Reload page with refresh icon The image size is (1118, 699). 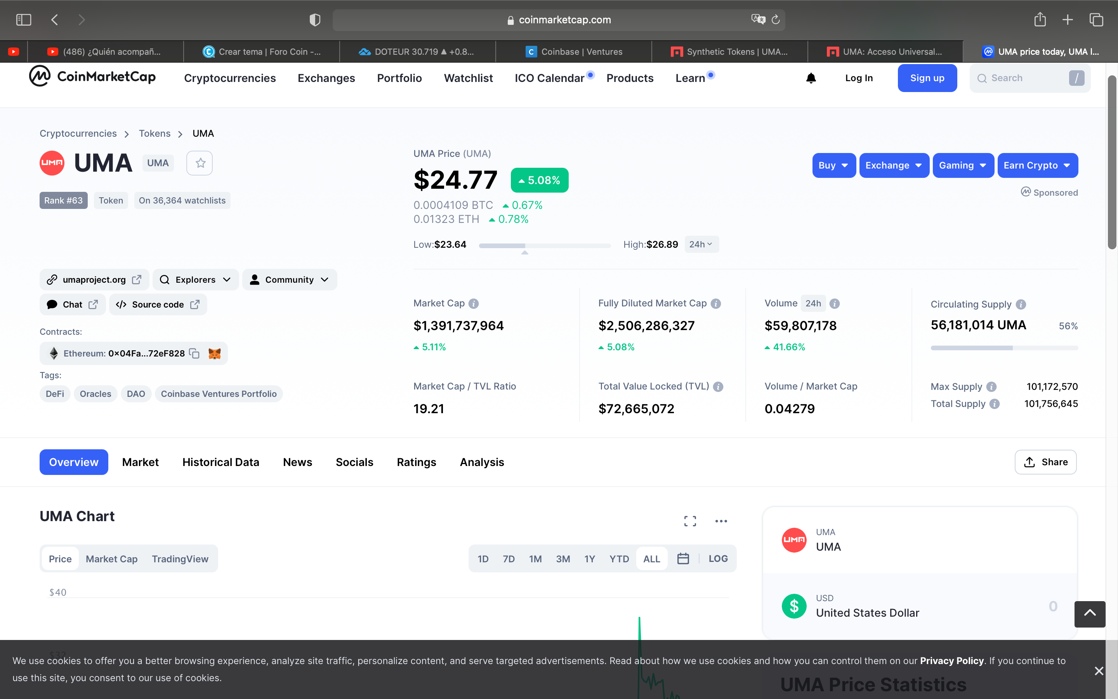coord(776,19)
